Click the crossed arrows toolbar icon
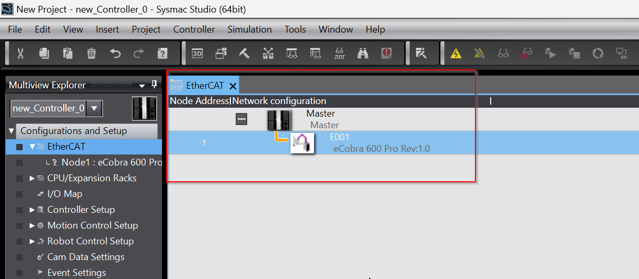 [268, 53]
